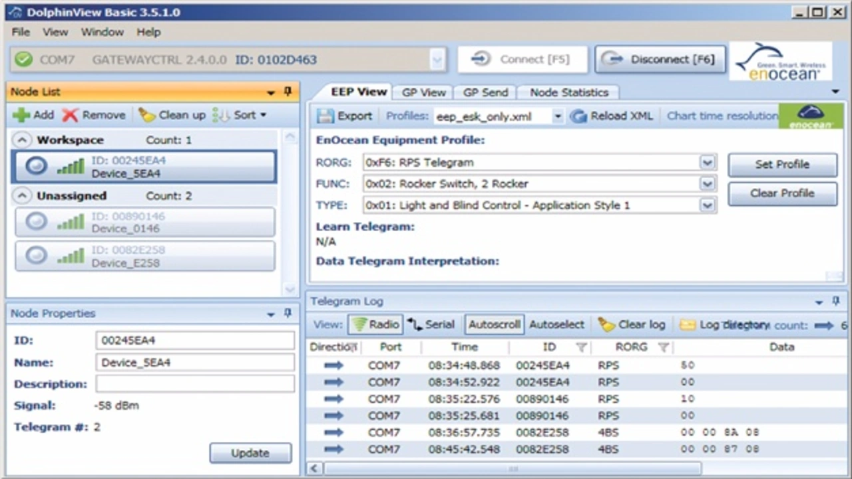Open the TYPE dropdown
This screenshot has width=852, height=479.
click(x=707, y=205)
